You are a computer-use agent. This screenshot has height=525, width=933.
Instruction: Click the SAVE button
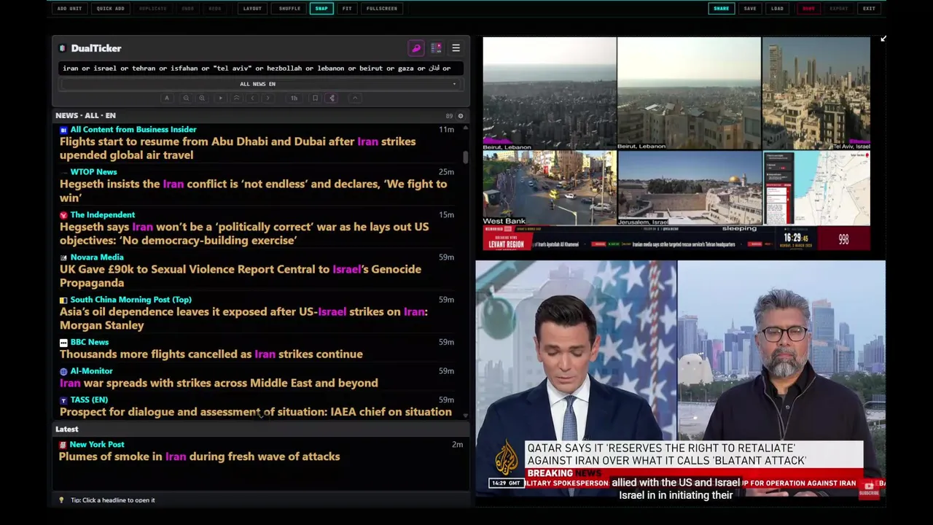pyautogui.click(x=750, y=9)
